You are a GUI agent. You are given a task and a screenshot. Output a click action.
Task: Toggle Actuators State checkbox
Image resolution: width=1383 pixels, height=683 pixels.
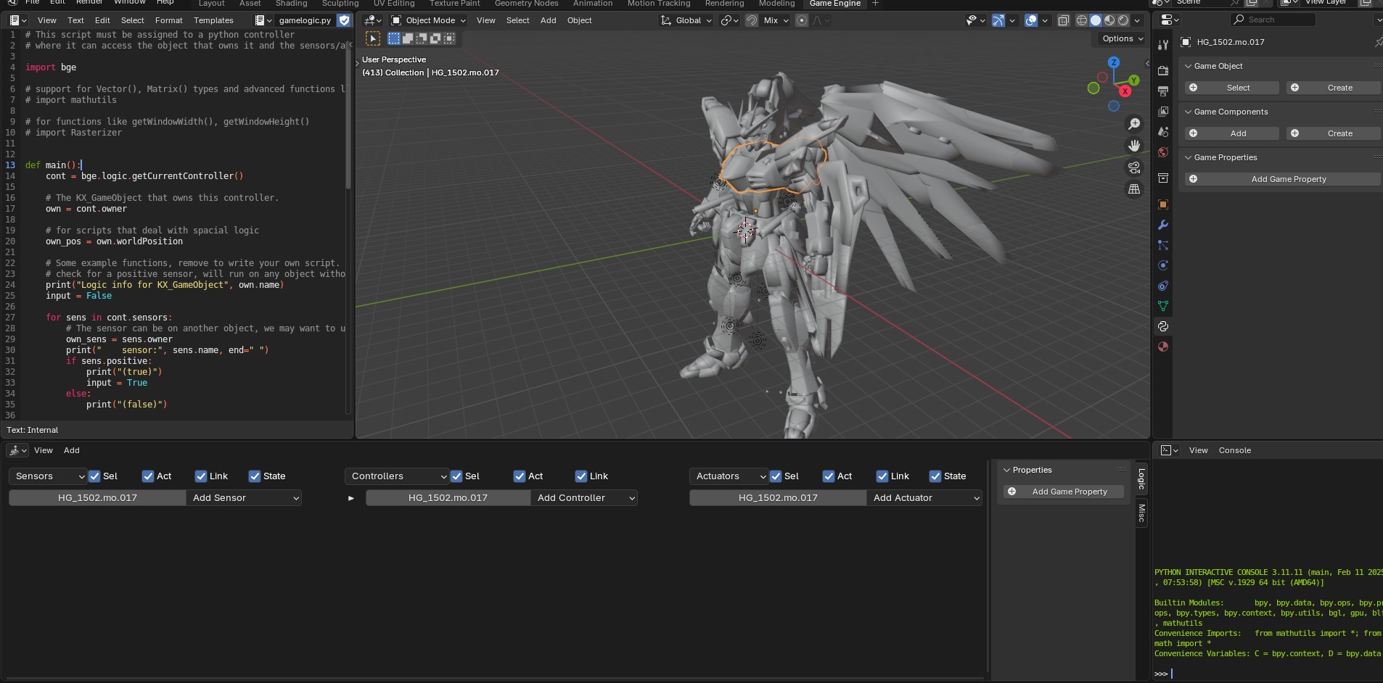click(x=935, y=476)
